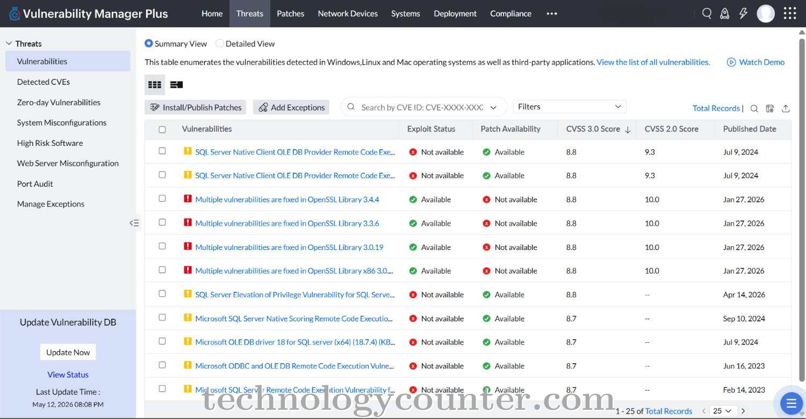Go to the previous records page arrow

pyautogui.click(x=703, y=411)
